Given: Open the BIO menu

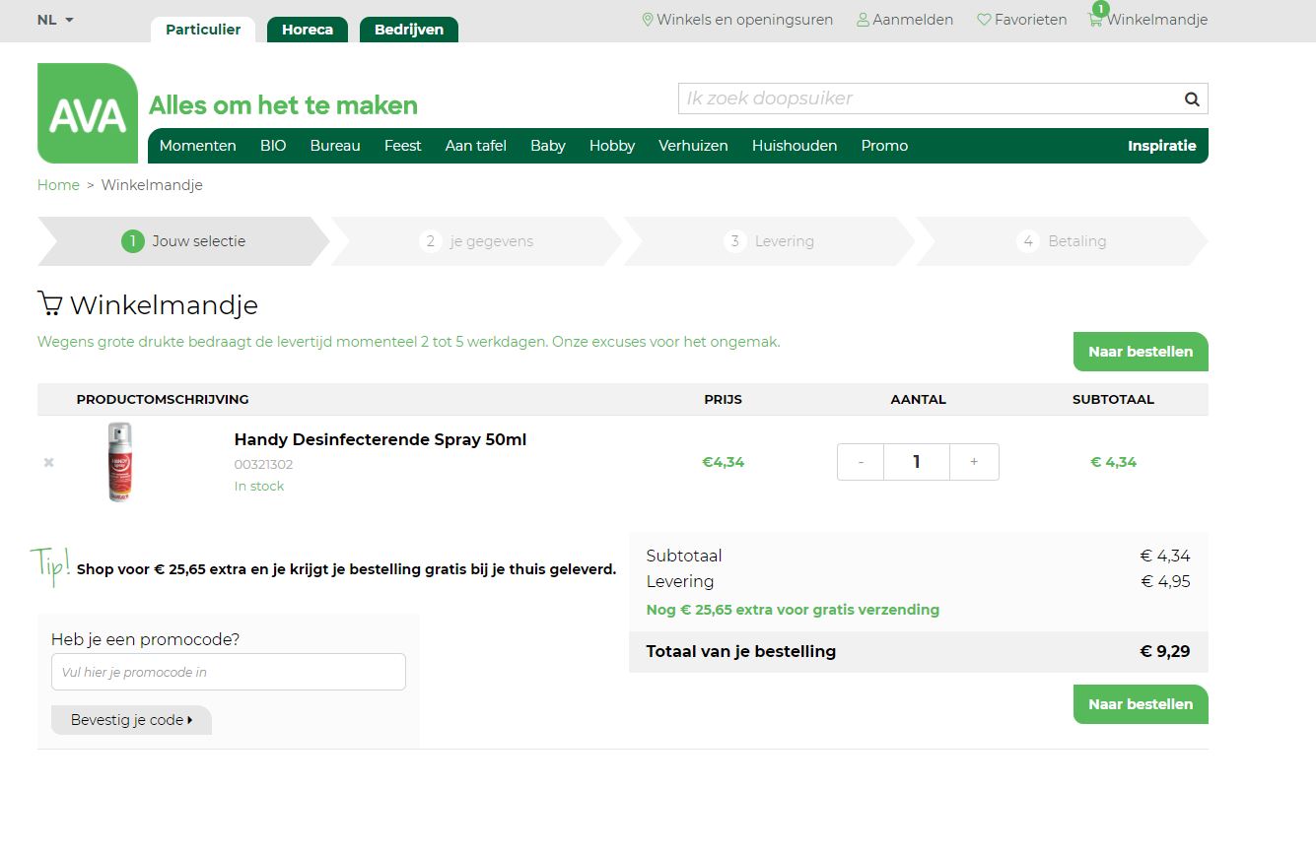Looking at the screenshot, I should (273, 146).
